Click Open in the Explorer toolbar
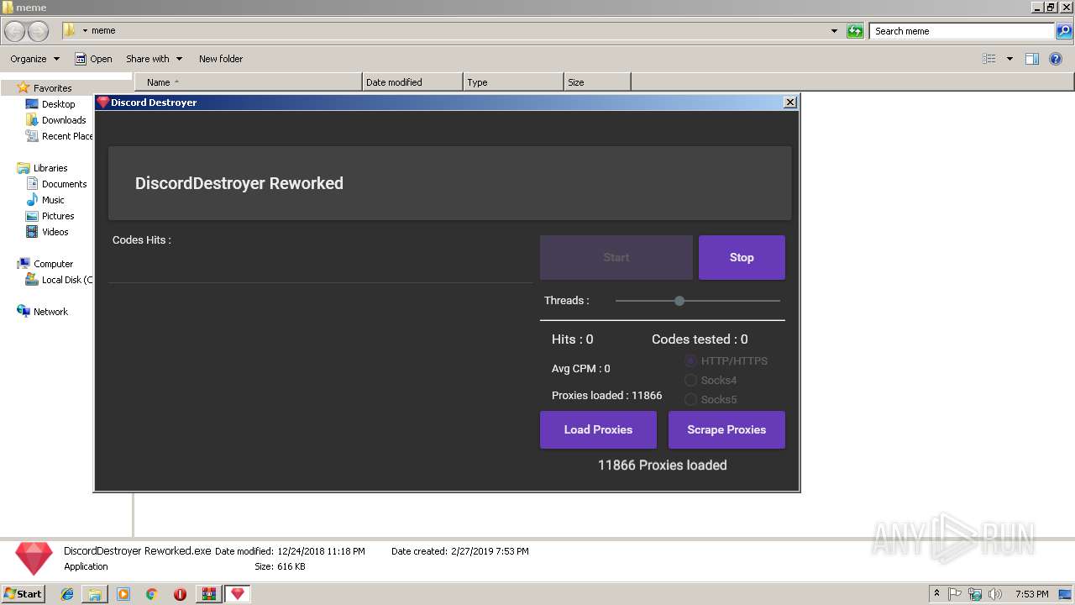Screen dimensions: 1075x605 pos(93,59)
